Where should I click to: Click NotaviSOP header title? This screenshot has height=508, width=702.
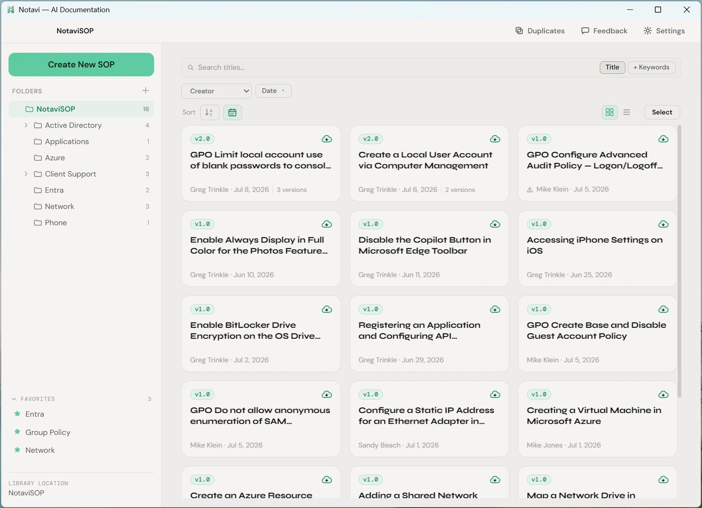click(x=75, y=31)
